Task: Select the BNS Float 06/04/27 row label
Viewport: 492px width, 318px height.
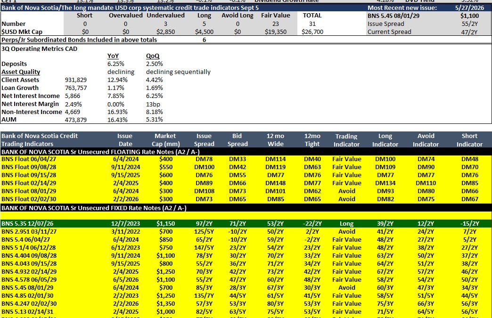Action: (x=29, y=159)
